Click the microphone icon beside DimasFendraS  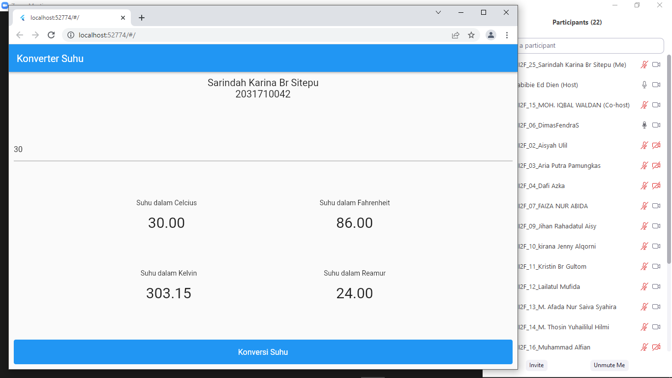[644, 125]
